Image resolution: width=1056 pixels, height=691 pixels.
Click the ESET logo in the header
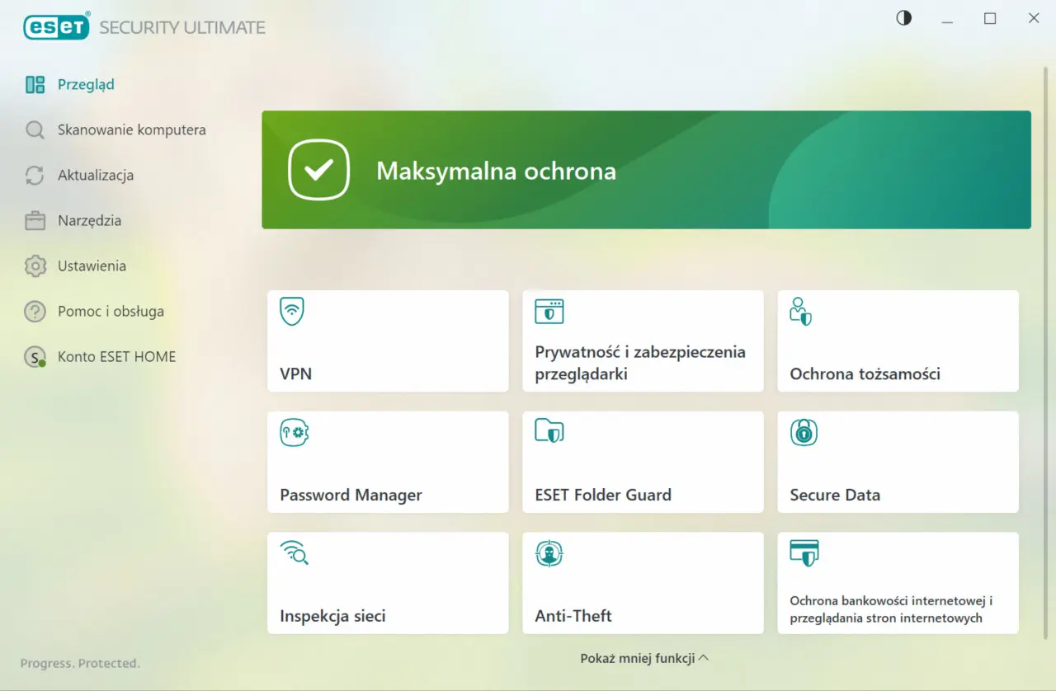click(56, 27)
